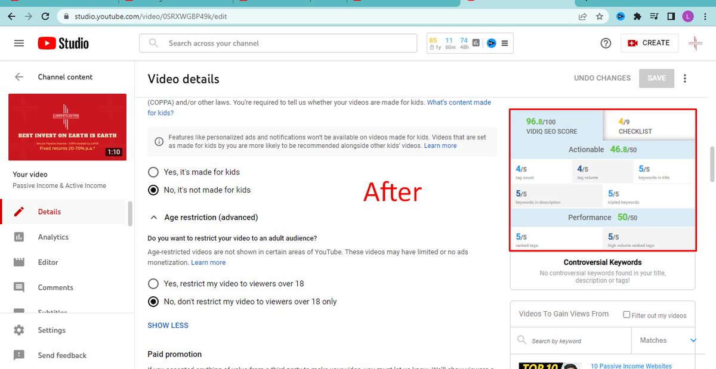Click the keywords in title score cell
The image size is (716, 369).
(x=665, y=172)
